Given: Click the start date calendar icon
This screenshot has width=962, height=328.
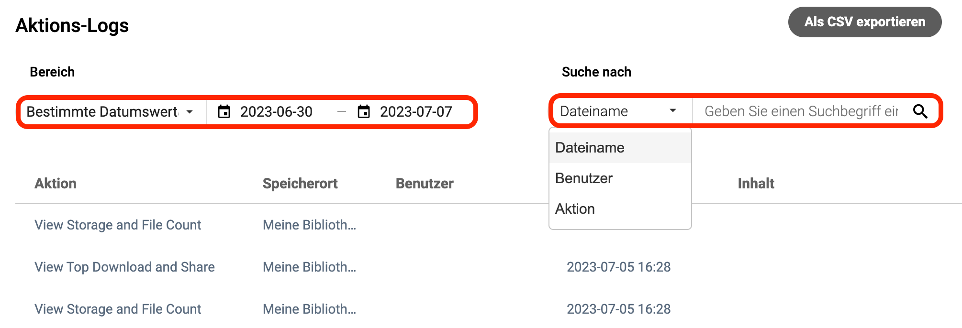Looking at the screenshot, I should tap(224, 112).
